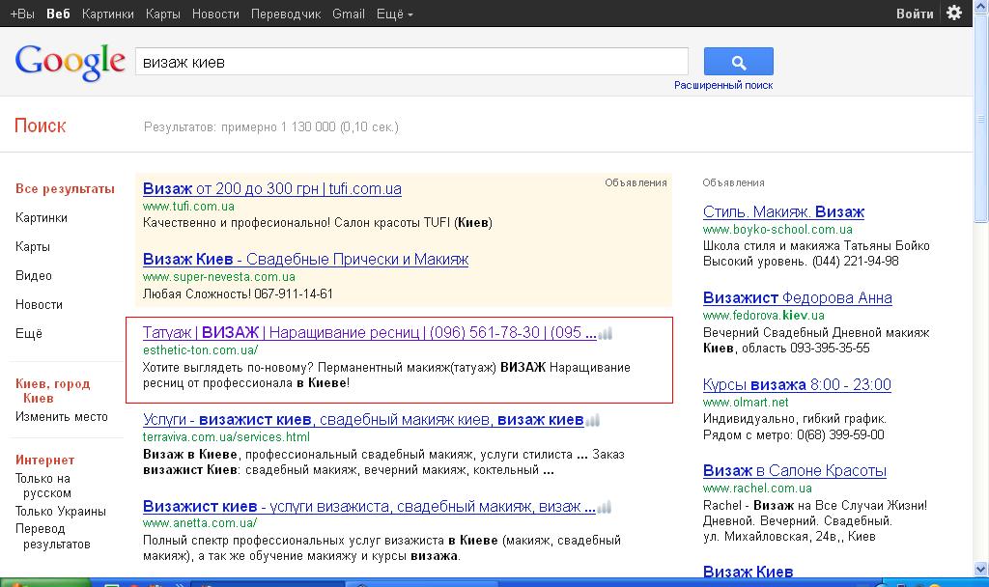Expand the Ещё dropdown in top bar
The image size is (989, 587).
[x=394, y=14]
